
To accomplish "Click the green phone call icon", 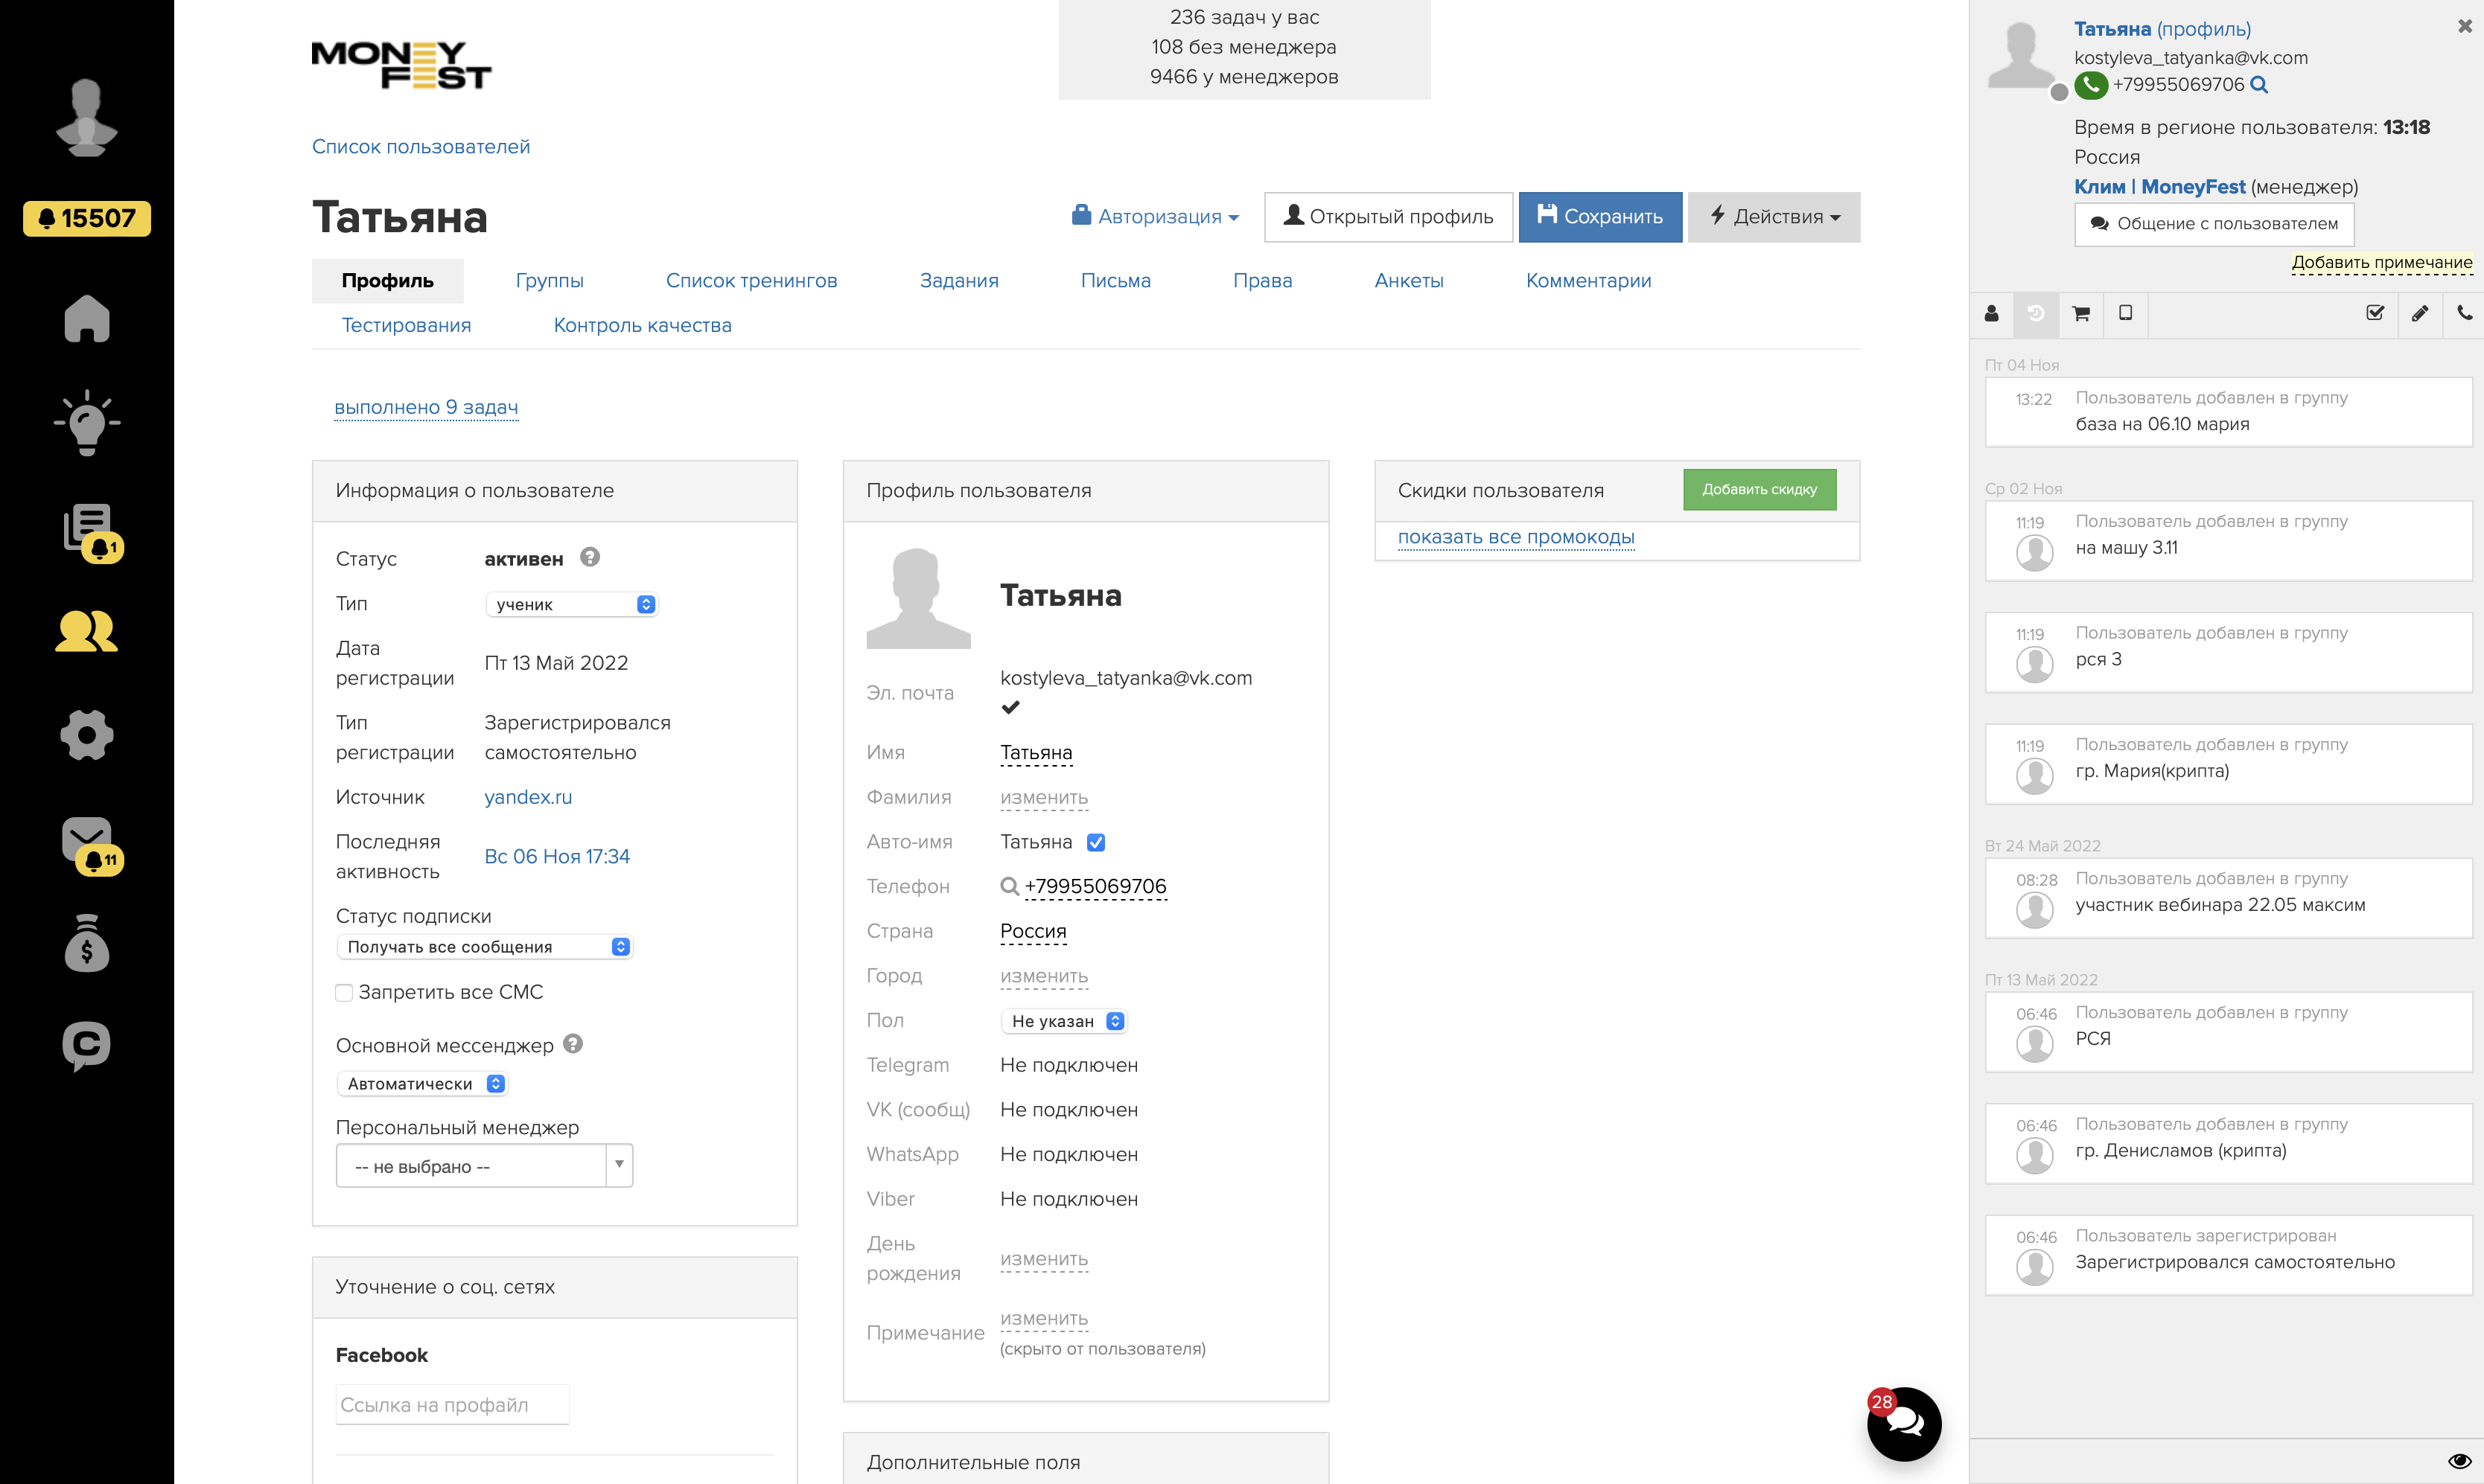I will (x=2091, y=85).
